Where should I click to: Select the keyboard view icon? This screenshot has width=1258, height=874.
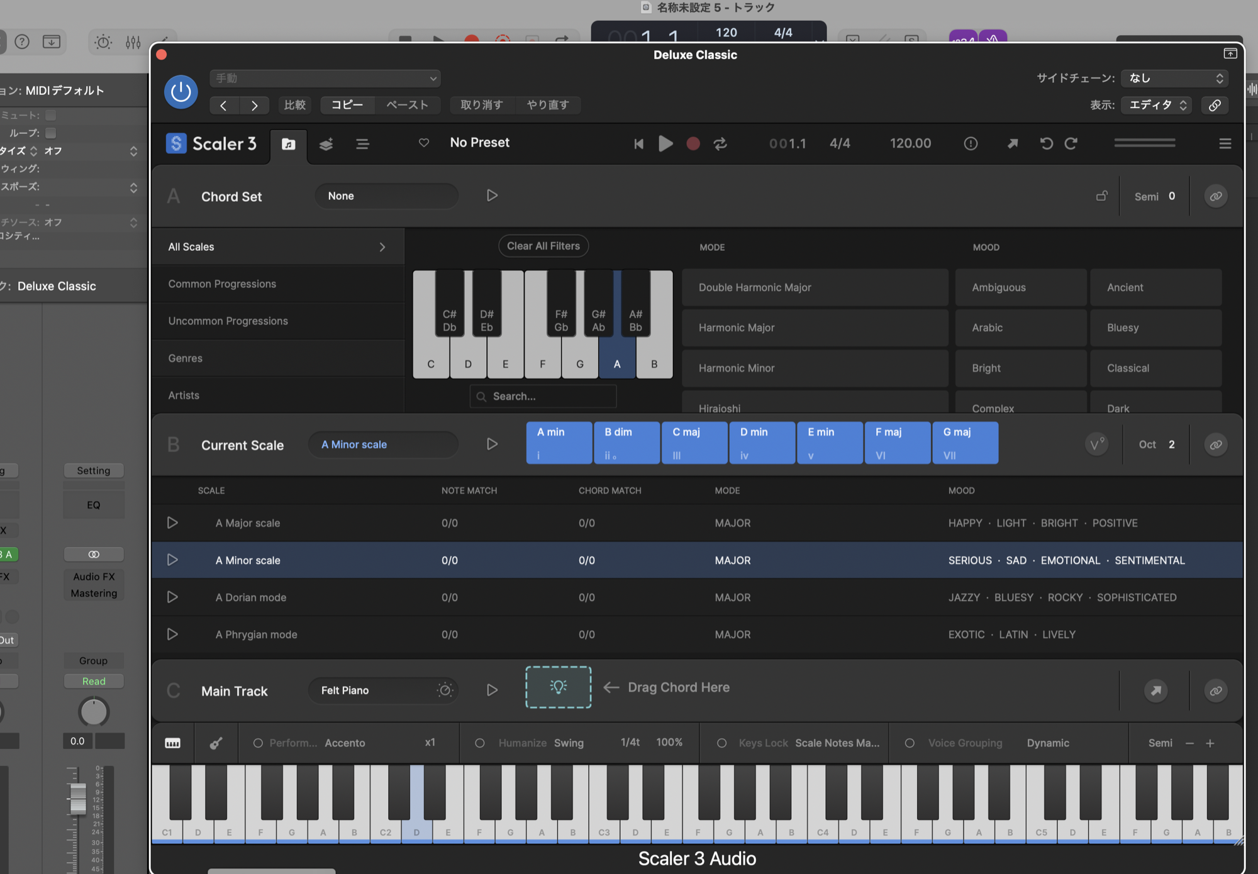[x=172, y=743]
